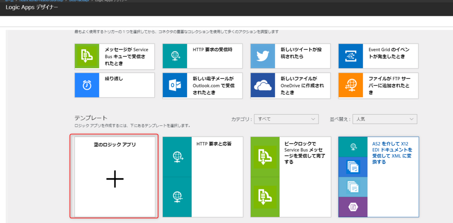The height and width of the screenshot is (223, 453).
Task: Click the 新しいファイルが OneDrive に作成されたとき label
Action: click(x=302, y=85)
